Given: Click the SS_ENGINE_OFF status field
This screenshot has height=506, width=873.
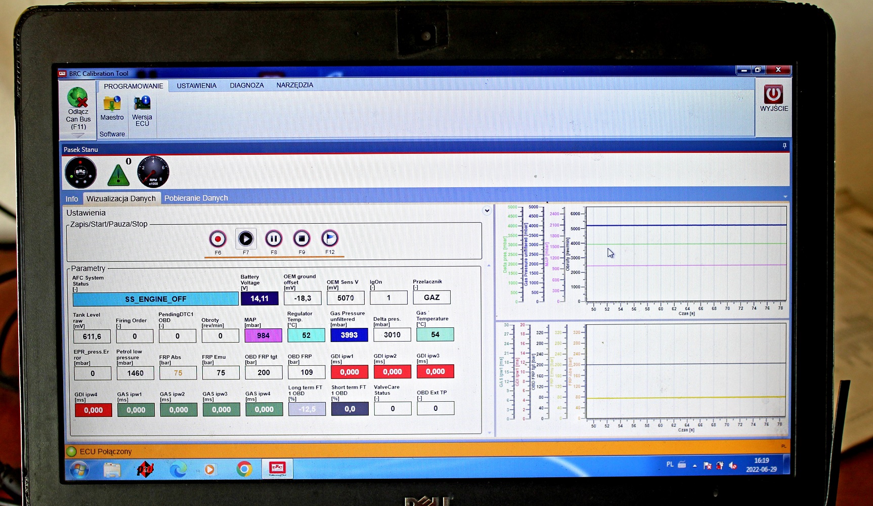Looking at the screenshot, I should pyautogui.click(x=155, y=299).
